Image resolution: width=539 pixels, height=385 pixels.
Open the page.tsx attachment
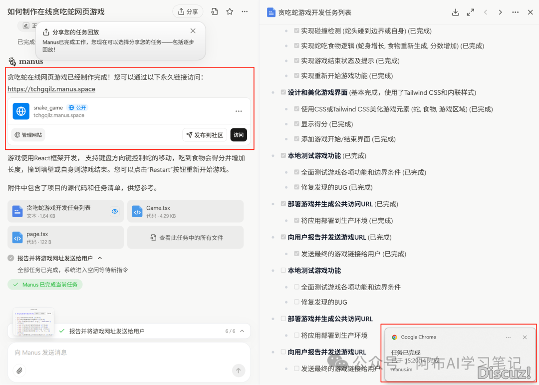click(x=66, y=237)
